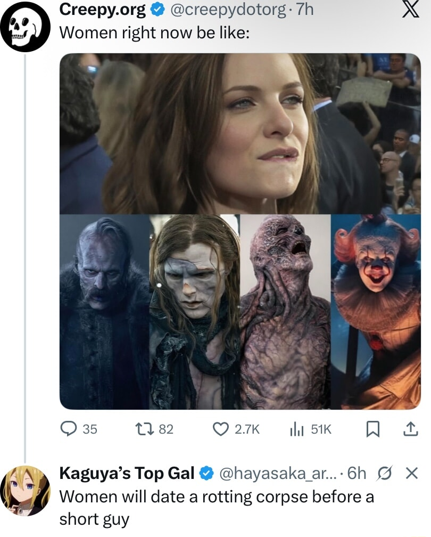431x537 pixels.
Task: Open Kaguya's Top Gal anime avatar
Action: (x=25, y=490)
